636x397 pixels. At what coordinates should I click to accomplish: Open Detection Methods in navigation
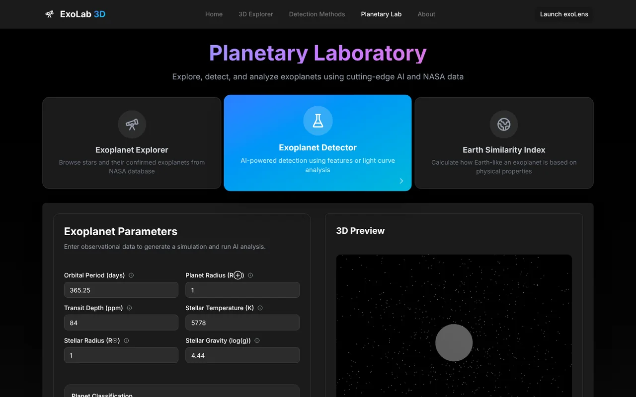[x=317, y=14]
